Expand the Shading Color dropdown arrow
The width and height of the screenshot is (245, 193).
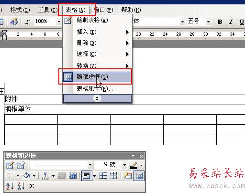34,176
